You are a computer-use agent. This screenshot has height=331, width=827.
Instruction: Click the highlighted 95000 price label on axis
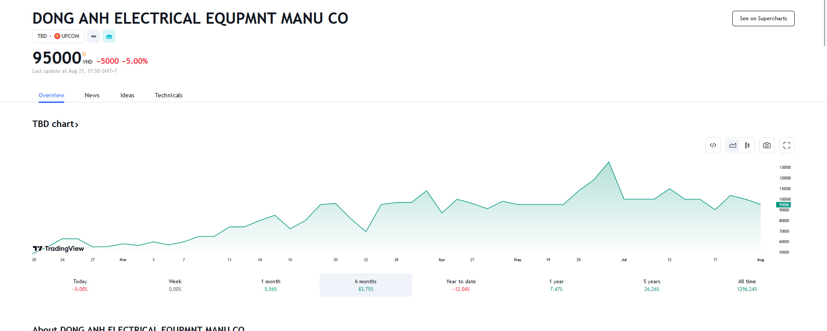pyautogui.click(x=783, y=204)
